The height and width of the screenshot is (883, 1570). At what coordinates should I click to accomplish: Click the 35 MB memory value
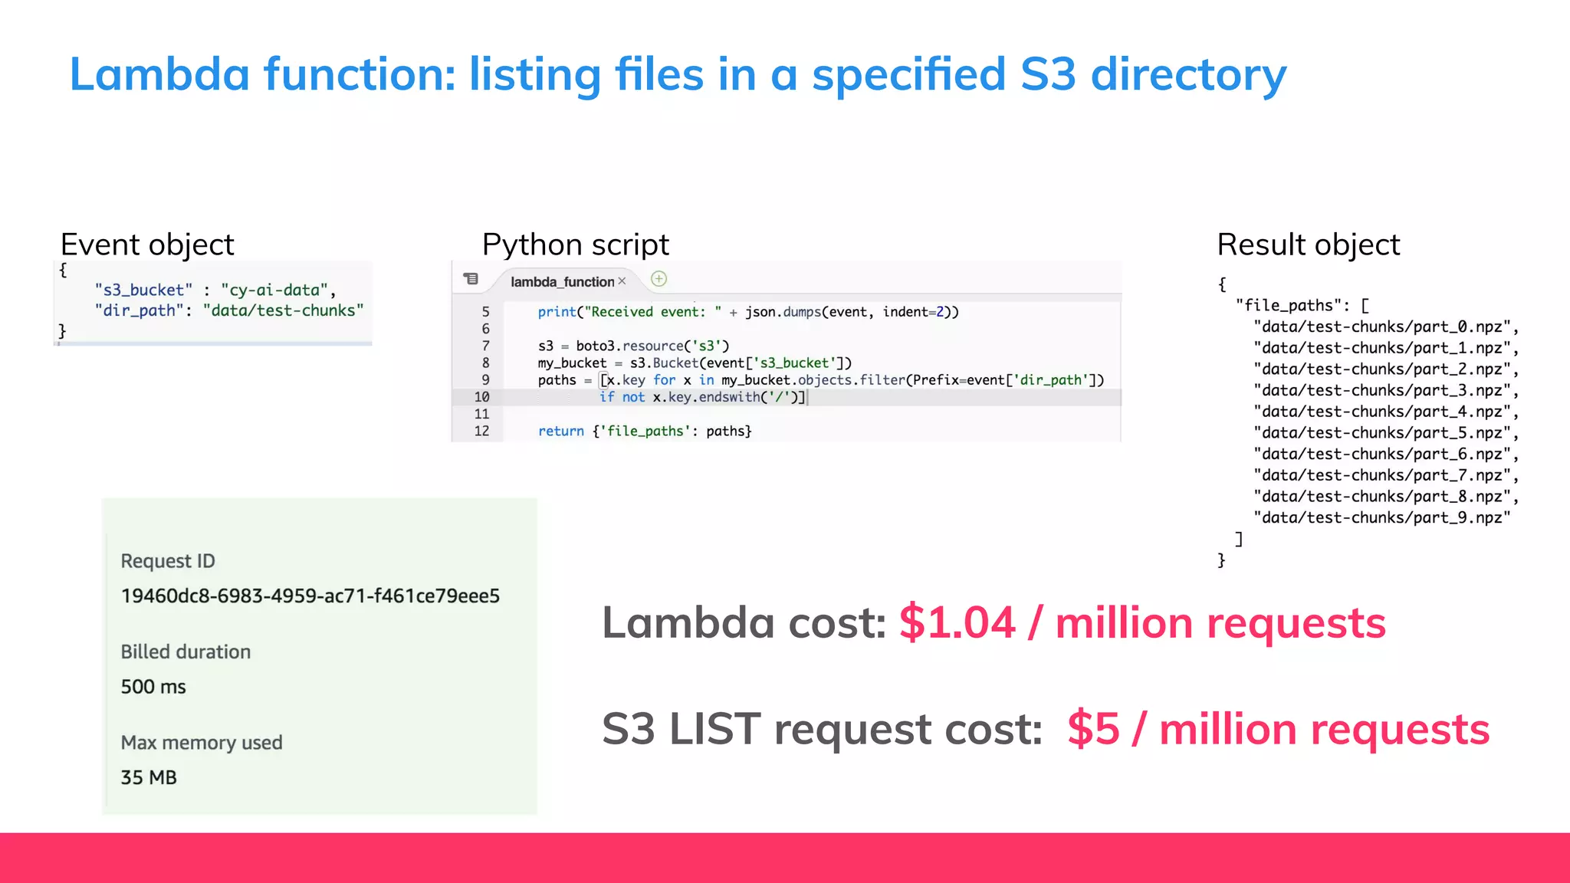click(x=149, y=777)
